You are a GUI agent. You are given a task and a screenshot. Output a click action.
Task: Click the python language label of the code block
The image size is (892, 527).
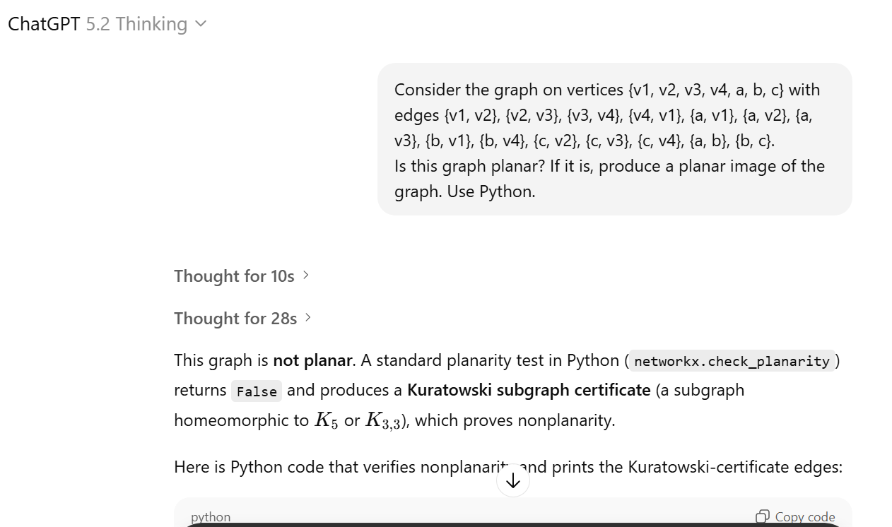(x=211, y=517)
